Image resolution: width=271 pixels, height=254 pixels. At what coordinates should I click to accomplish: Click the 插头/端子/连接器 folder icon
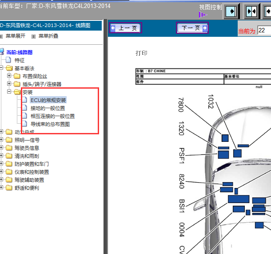[x=17, y=84]
